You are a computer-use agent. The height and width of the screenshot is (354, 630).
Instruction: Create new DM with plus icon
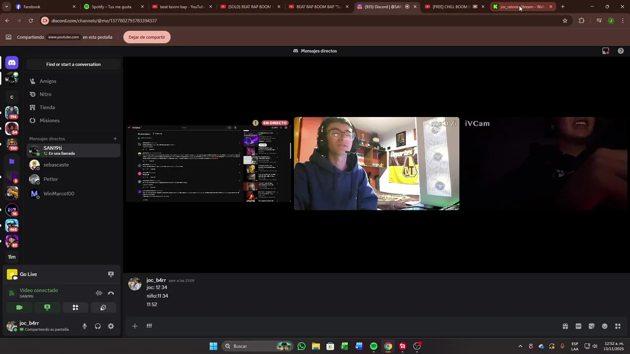coord(115,139)
